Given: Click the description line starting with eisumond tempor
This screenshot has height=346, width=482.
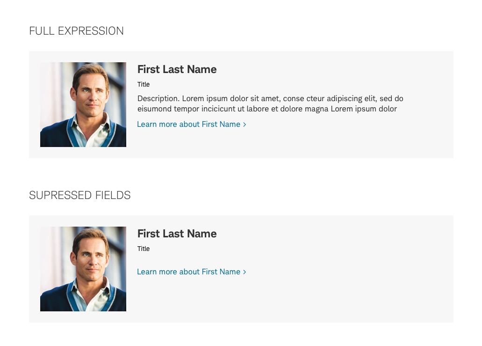Looking at the screenshot, I should pos(267,109).
